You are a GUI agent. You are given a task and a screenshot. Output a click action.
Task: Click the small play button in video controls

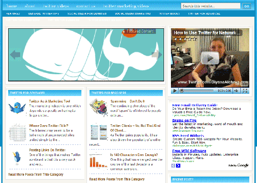point(175,91)
